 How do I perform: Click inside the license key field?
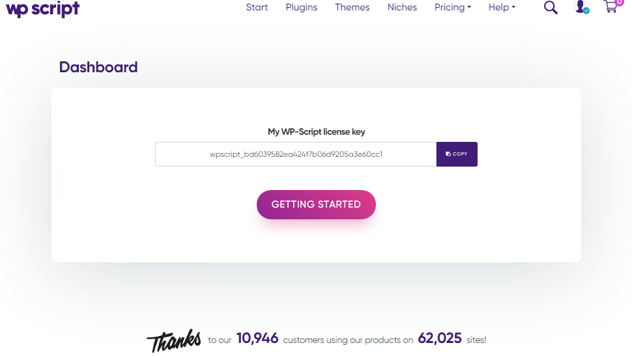click(x=296, y=154)
